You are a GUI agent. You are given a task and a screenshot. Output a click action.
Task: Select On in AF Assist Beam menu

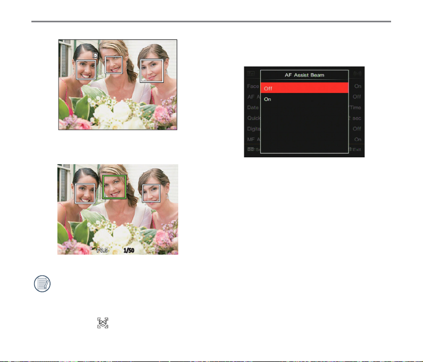[x=304, y=99]
